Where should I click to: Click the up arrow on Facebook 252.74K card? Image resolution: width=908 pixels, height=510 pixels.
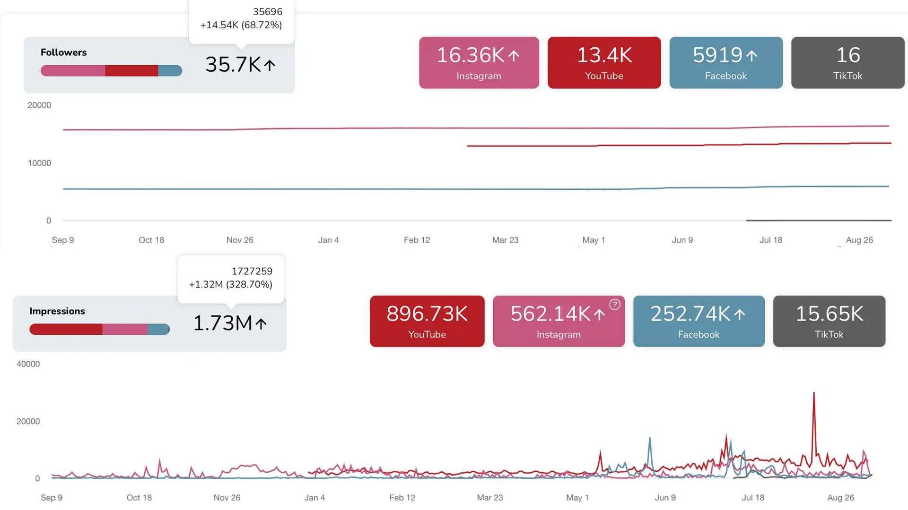point(740,315)
